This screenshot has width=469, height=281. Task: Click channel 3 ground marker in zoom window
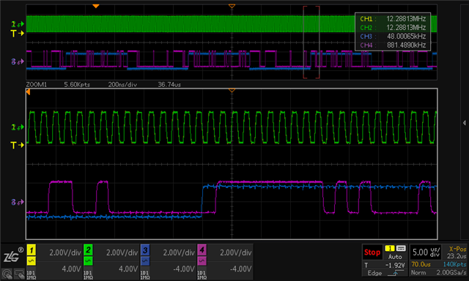[x=17, y=202]
